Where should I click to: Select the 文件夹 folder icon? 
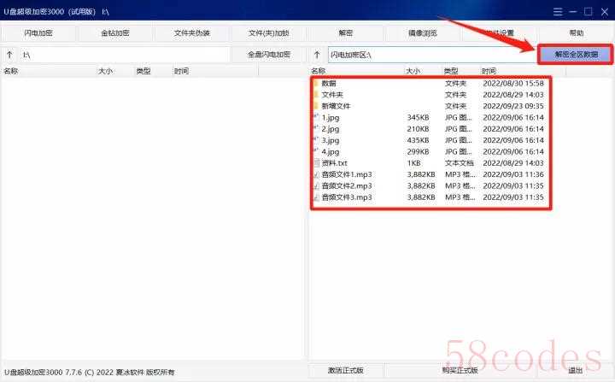pos(316,95)
